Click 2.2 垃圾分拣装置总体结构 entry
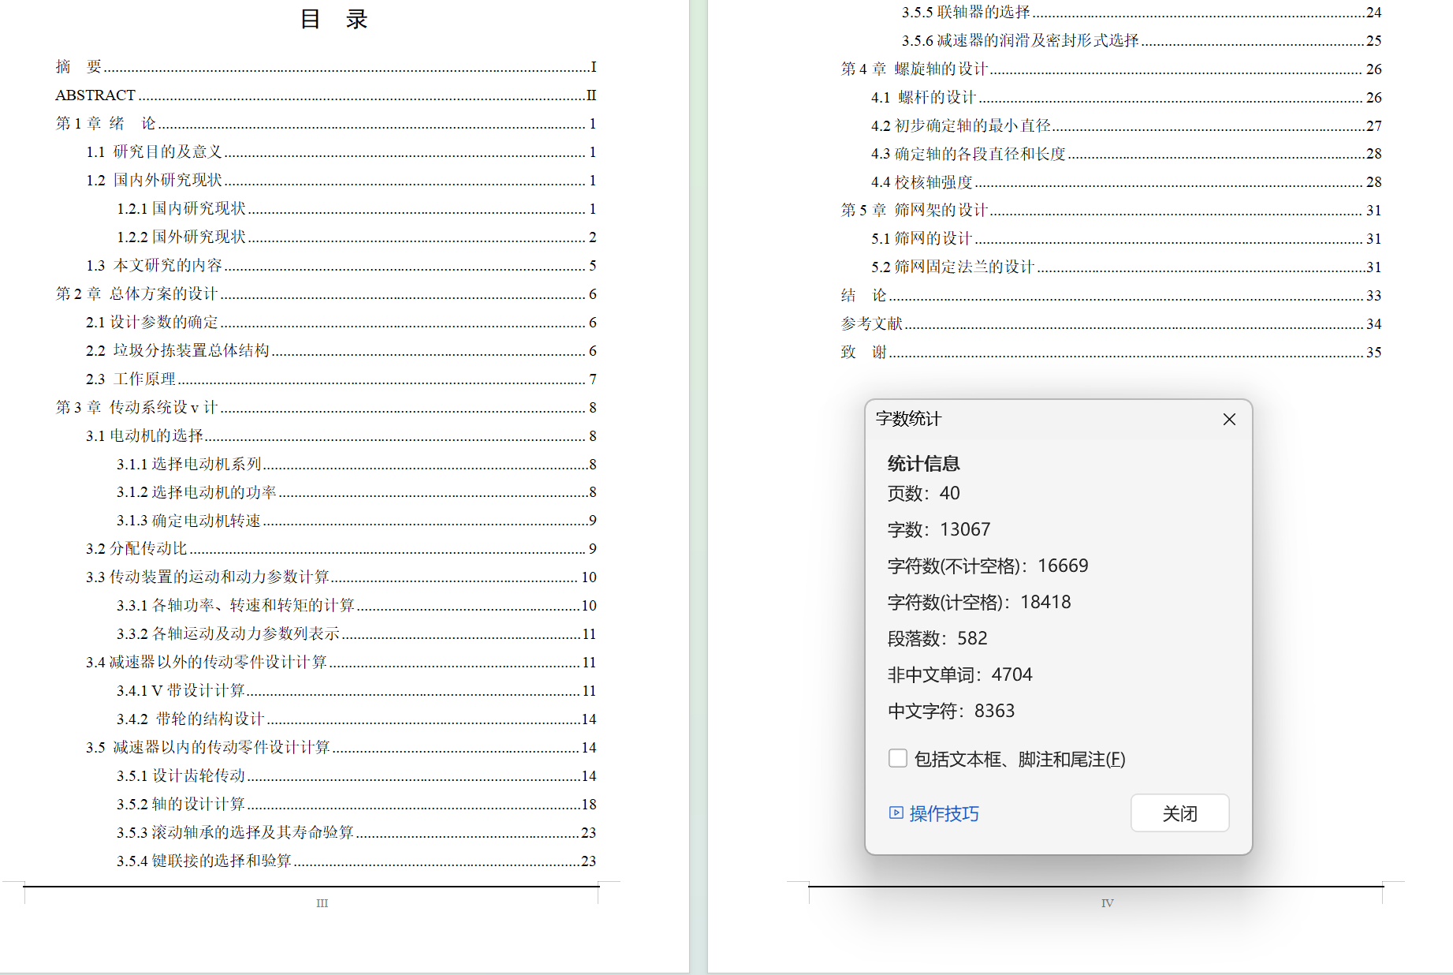This screenshot has width=1453, height=975. 341,351
